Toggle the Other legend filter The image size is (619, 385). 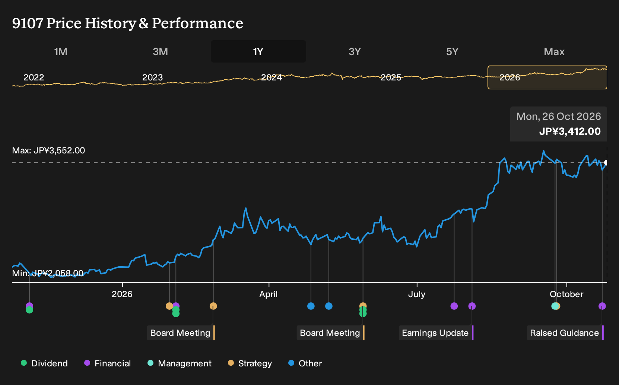coord(305,363)
